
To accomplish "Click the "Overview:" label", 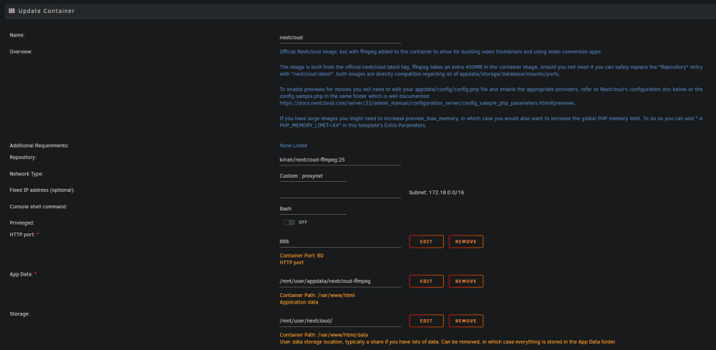I will click(21, 52).
